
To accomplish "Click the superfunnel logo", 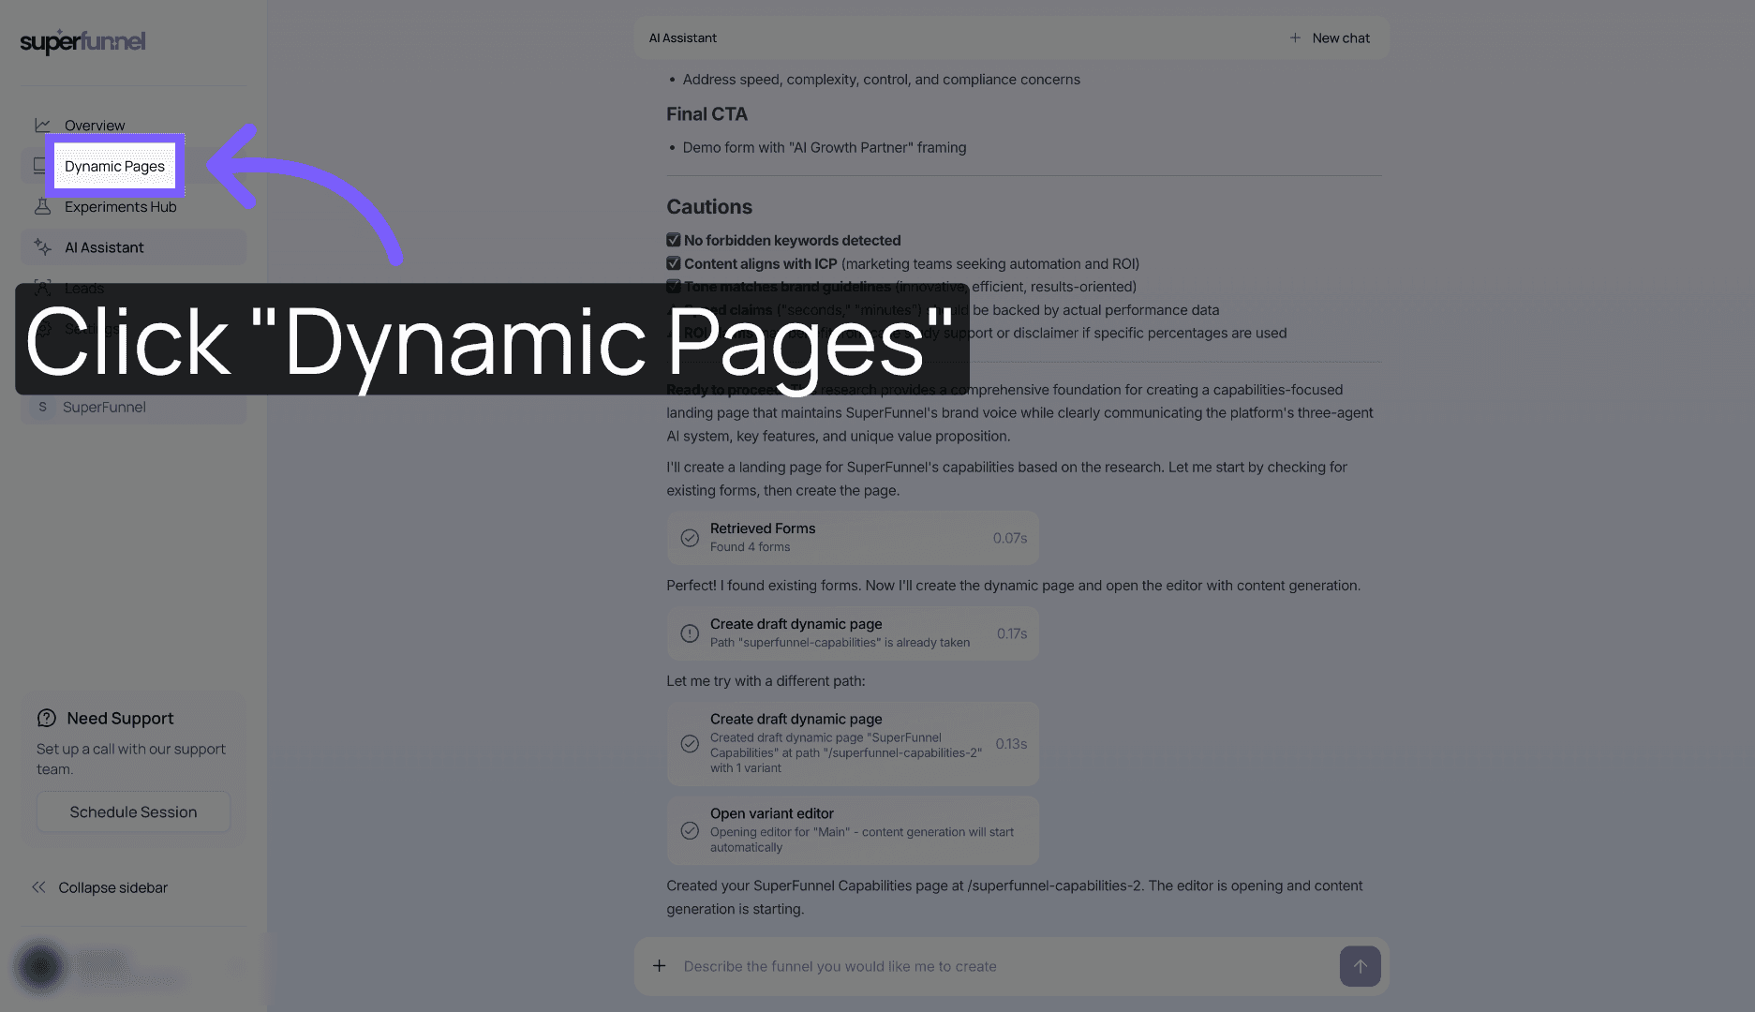I will (x=82, y=42).
